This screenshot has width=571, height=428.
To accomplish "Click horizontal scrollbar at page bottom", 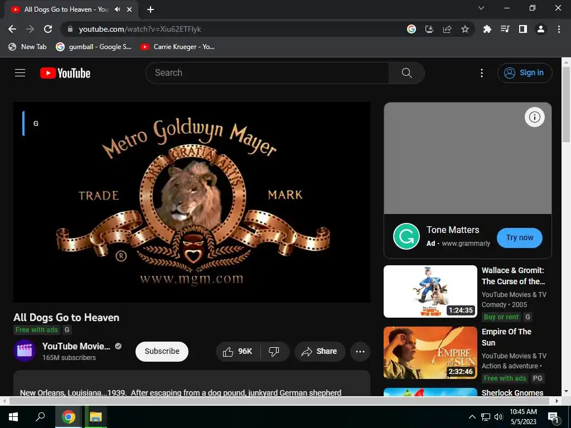I will click(x=279, y=401).
